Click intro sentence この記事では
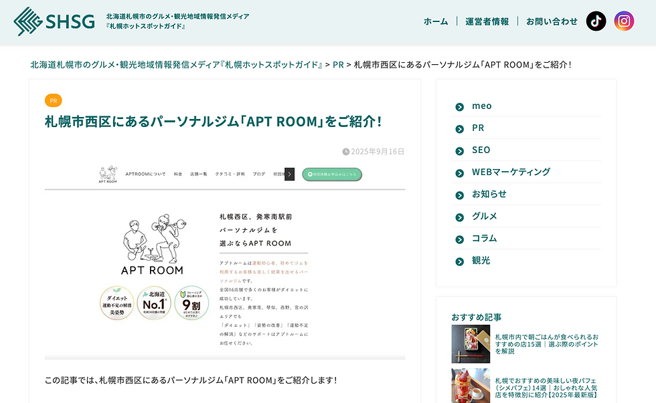The image size is (656, 403). click(x=191, y=380)
